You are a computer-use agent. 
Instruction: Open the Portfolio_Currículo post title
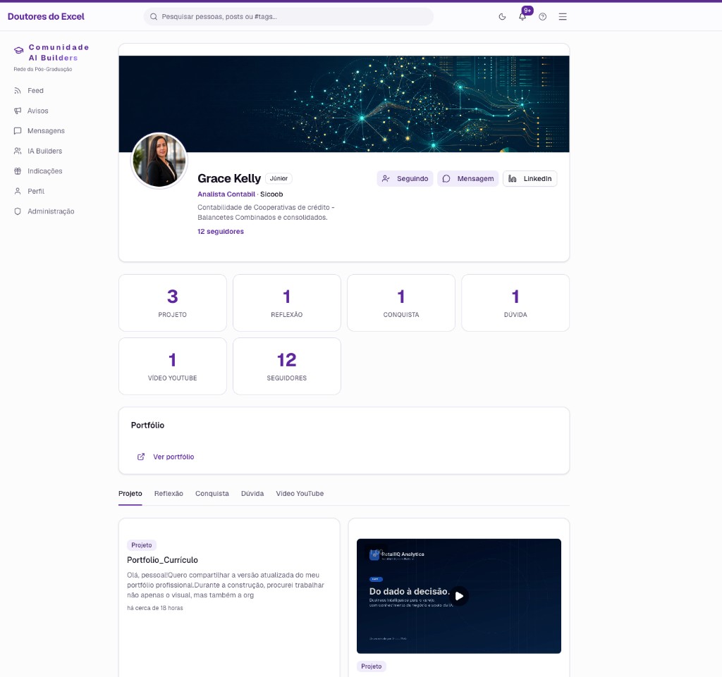click(x=163, y=560)
